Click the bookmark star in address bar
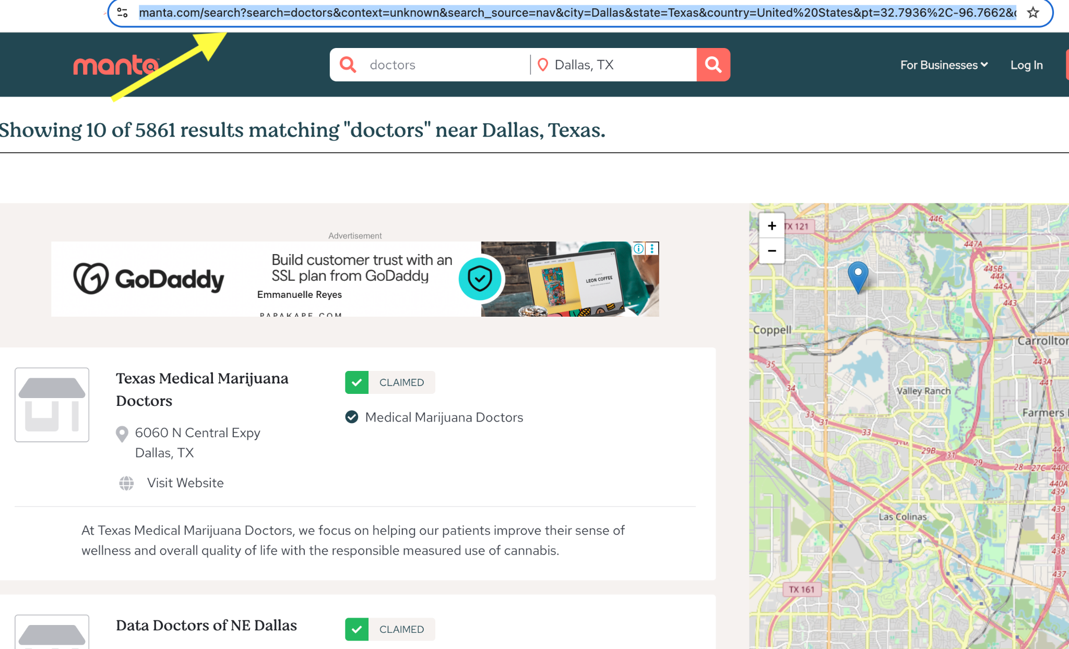 [x=1033, y=13]
